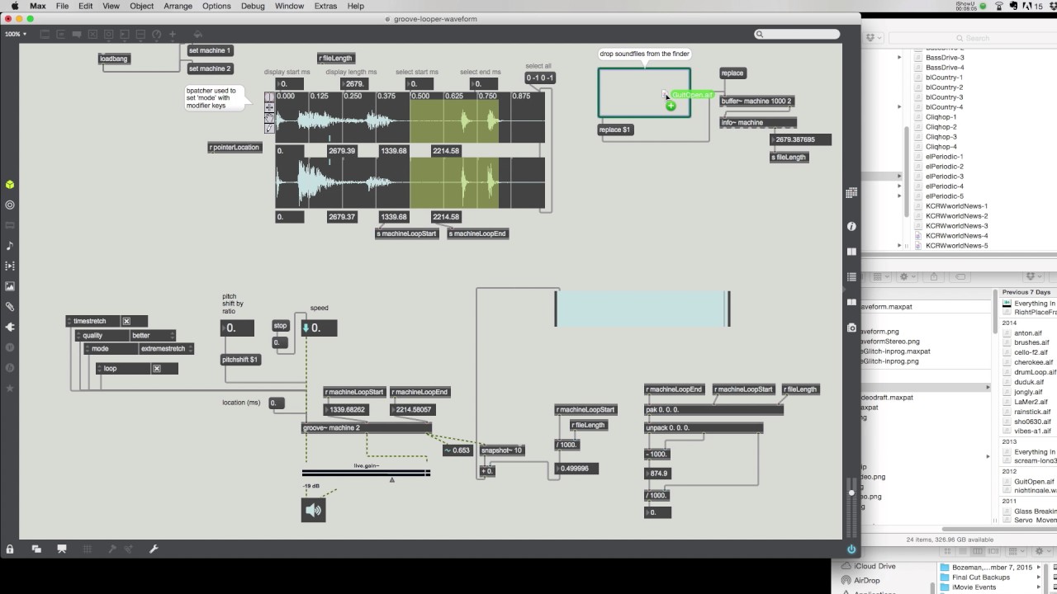
Task: Adjust the live.gain~ slider
Action: [366, 473]
